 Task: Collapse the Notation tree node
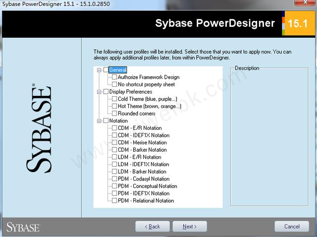point(99,121)
